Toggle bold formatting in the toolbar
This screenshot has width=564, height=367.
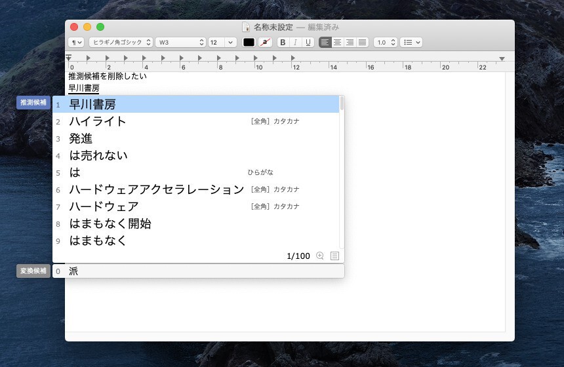click(283, 42)
